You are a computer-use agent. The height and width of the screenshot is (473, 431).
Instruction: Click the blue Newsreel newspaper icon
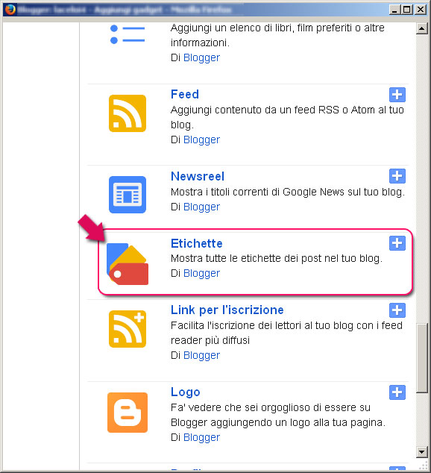tap(128, 195)
